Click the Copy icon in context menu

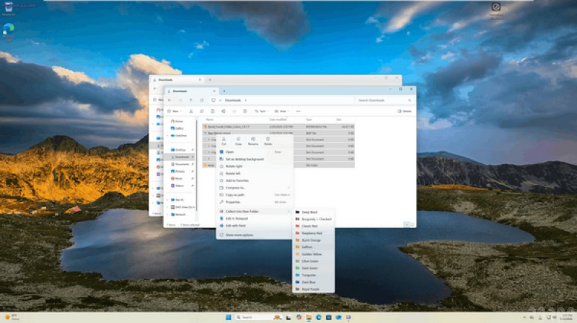[238, 139]
